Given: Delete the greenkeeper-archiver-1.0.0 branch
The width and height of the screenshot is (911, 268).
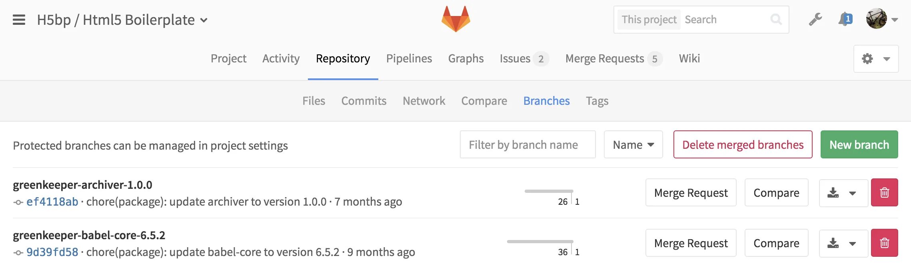Looking at the screenshot, I should 884,193.
